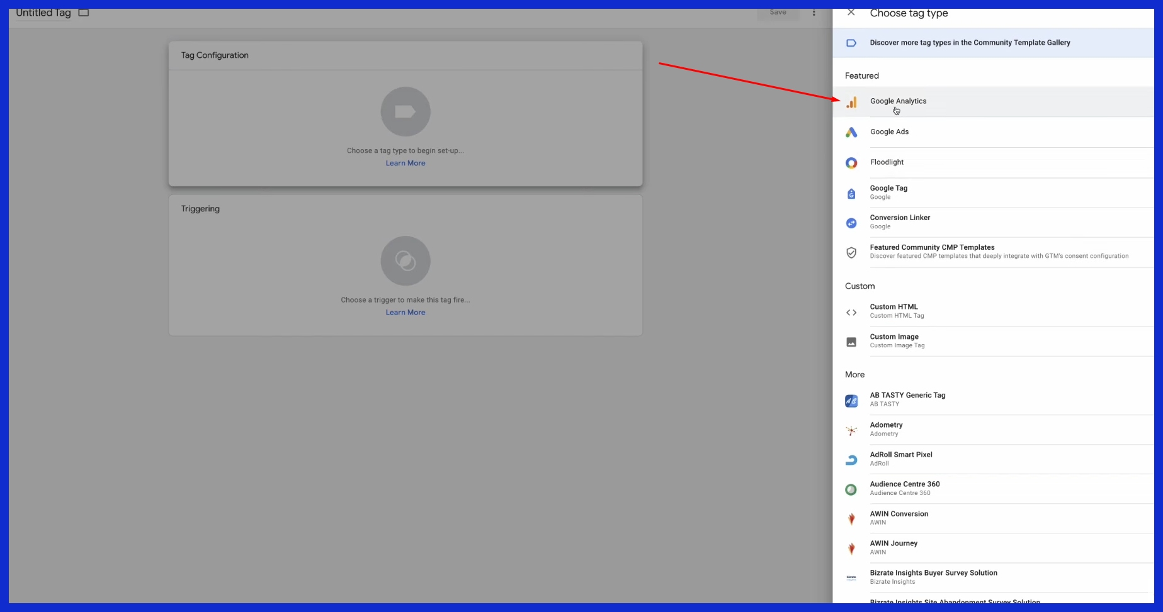
Task: Select AWIN Conversion tag type
Action: [x=993, y=518]
